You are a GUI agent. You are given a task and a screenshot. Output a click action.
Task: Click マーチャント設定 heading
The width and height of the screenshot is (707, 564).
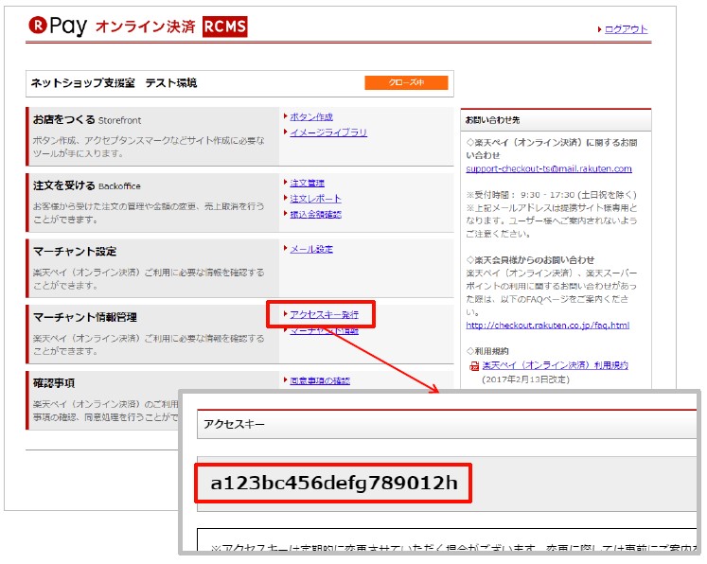(75, 252)
